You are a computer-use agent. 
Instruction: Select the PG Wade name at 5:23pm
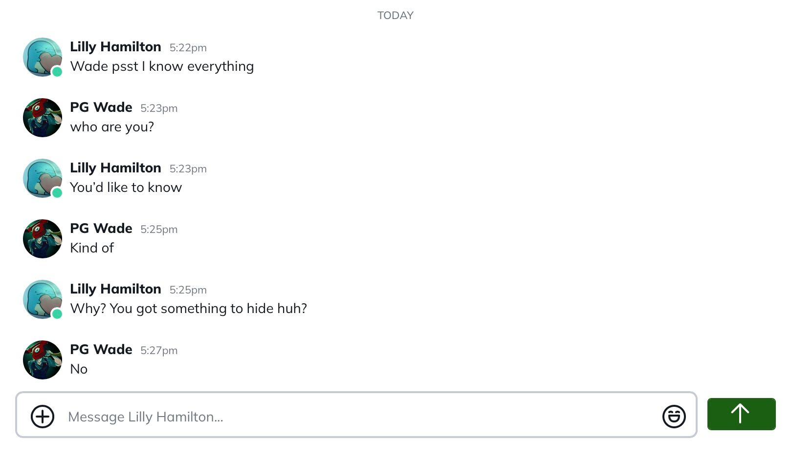101,107
